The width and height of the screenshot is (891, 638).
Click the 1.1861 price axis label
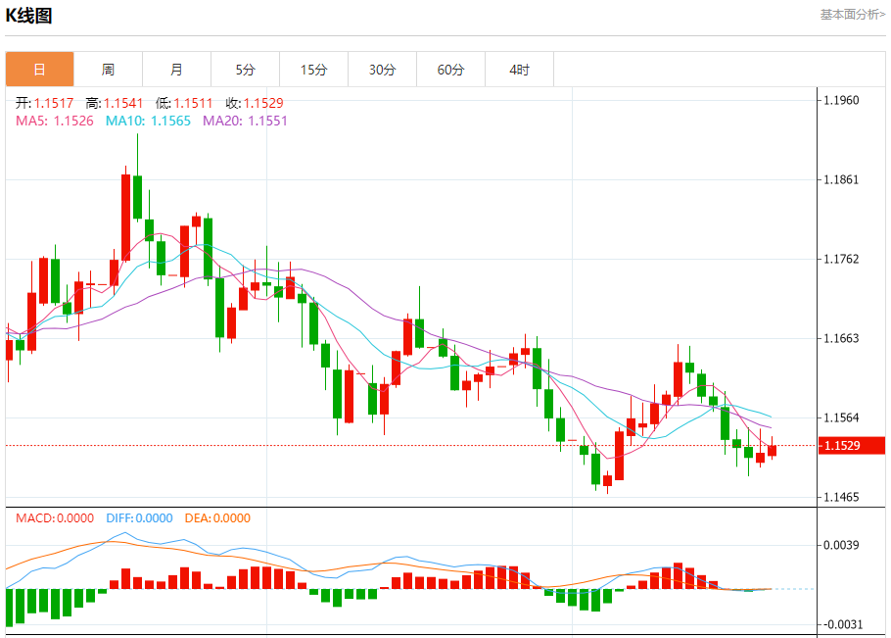point(842,179)
